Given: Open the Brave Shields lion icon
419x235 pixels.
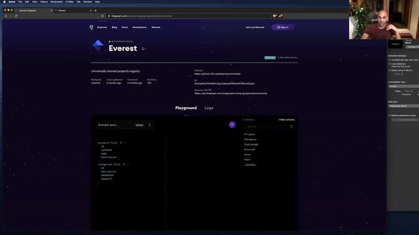Looking at the screenshot, I should tap(274, 16).
